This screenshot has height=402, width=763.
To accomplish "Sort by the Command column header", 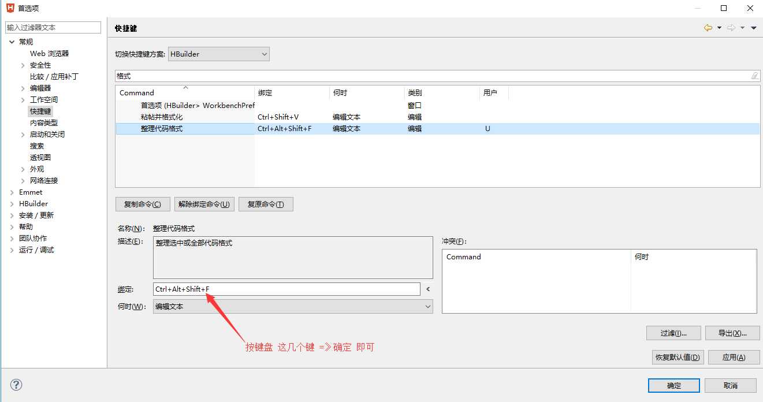I will point(185,92).
